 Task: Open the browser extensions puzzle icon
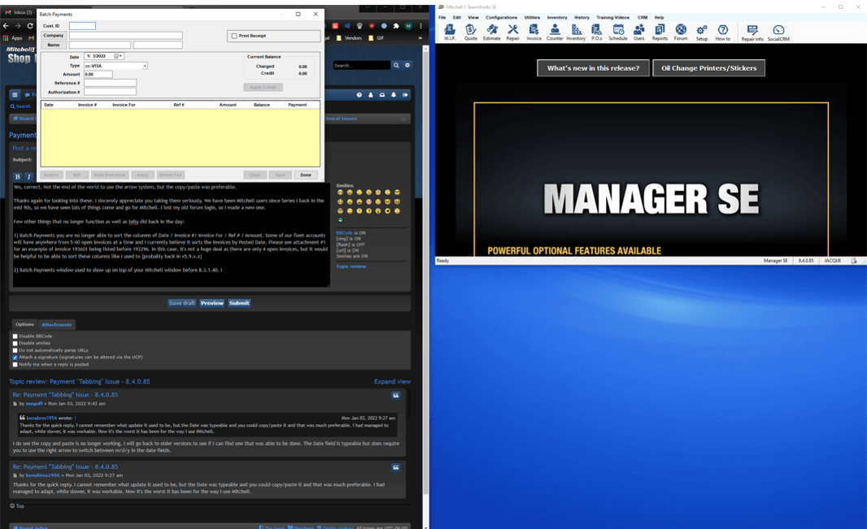click(x=396, y=26)
